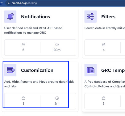Click the Notifications description about email and REST API
This screenshot has width=125, height=116.
pos(33,30)
